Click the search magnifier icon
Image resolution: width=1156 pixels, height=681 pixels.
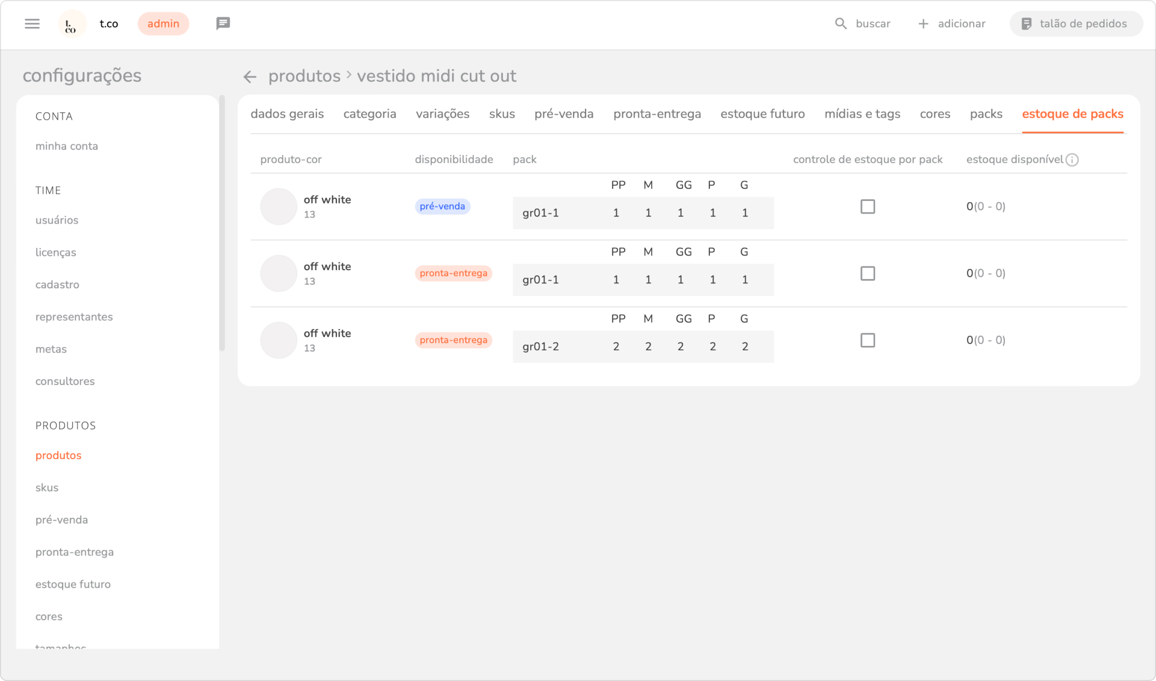click(x=841, y=24)
